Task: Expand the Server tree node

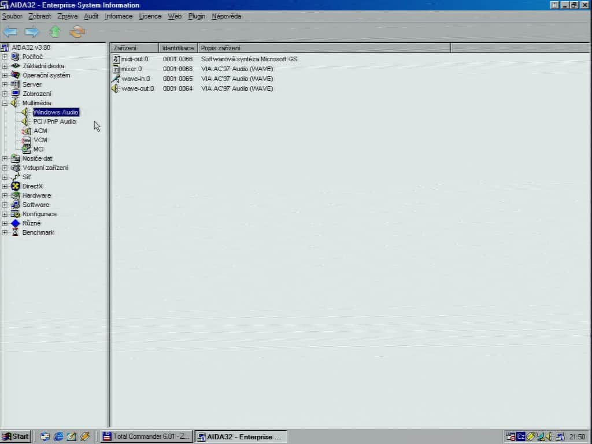Action: [x=5, y=84]
